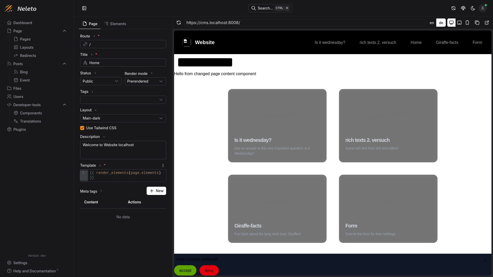Collapse the Developer-tools section
The width and height of the screenshot is (493, 277).
point(64,105)
